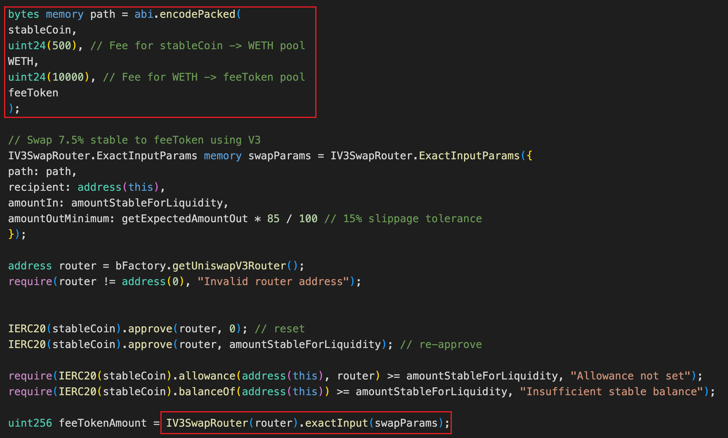Click the feeToken path argument
This screenshot has width=728, height=438.
coord(33,93)
